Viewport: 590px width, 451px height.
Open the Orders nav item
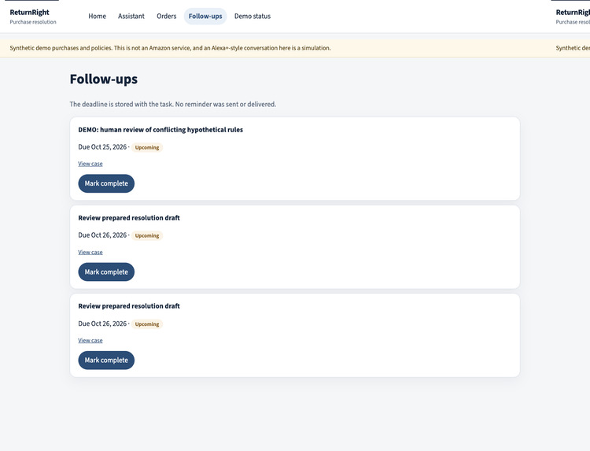coord(166,17)
